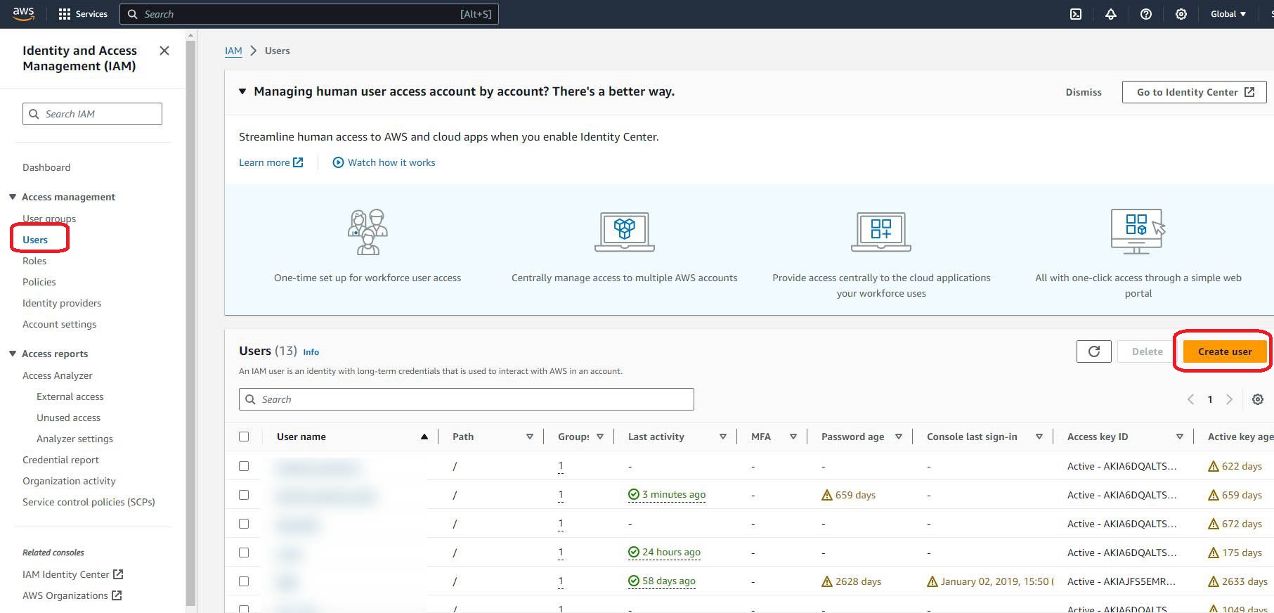Click the disabled Delete button
This screenshot has width=1274, height=613.
tap(1148, 351)
